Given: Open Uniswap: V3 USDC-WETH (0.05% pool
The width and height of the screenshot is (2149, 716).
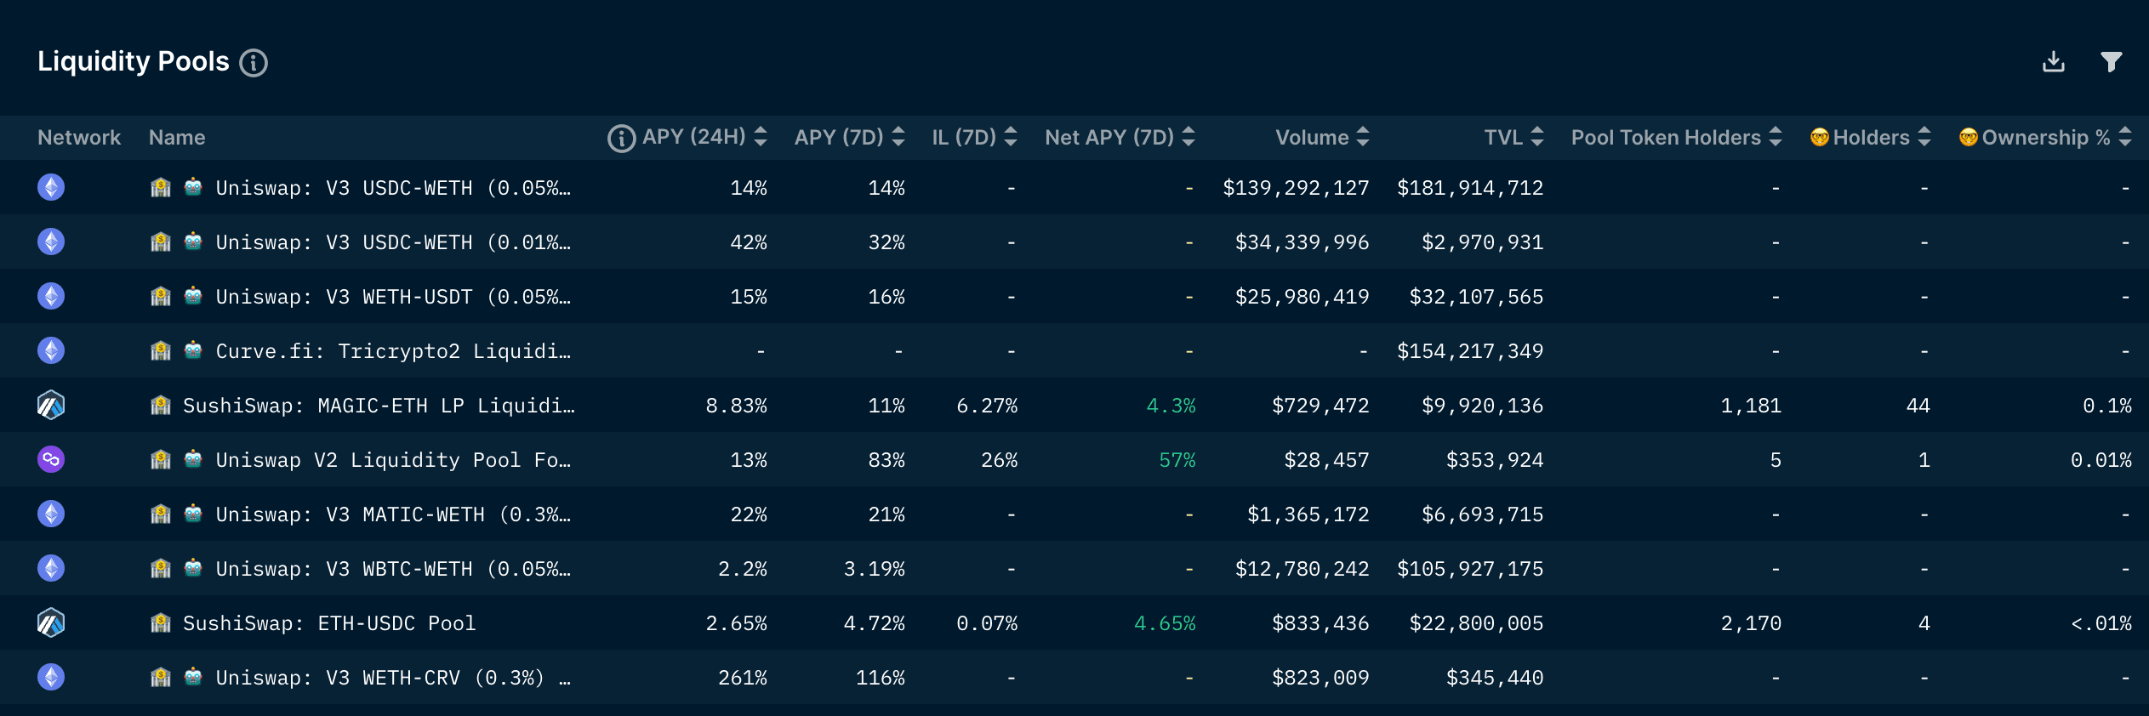Looking at the screenshot, I should click(x=393, y=188).
